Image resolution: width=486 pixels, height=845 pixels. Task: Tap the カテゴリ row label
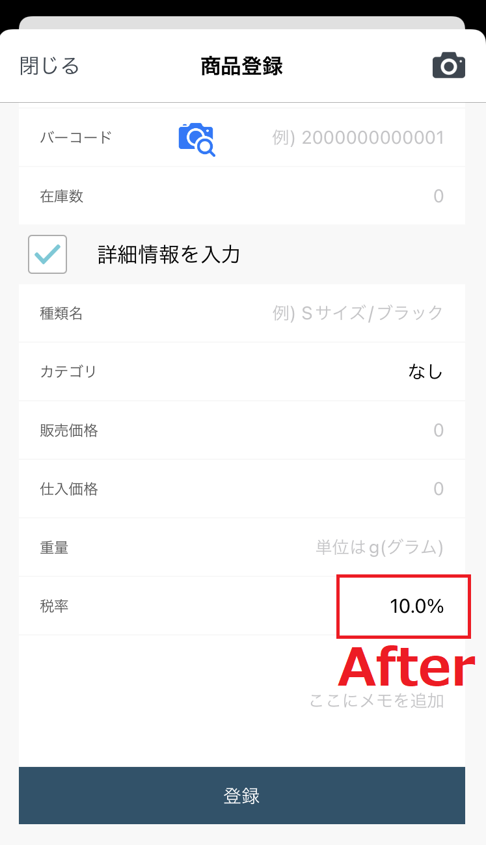pyautogui.click(x=68, y=372)
